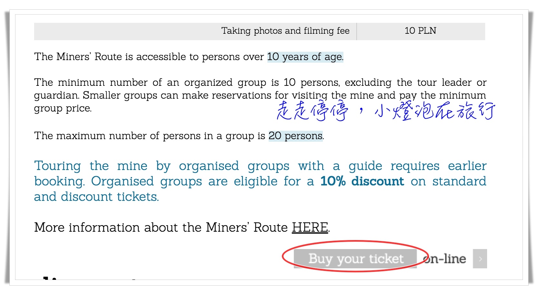Click the highlighted 20 persons text

(x=296, y=136)
